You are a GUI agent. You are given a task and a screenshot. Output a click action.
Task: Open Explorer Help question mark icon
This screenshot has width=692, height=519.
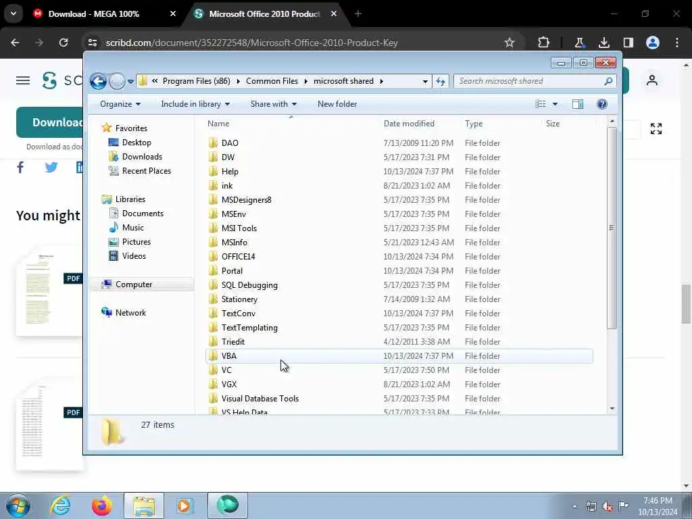tap(602, 104)
